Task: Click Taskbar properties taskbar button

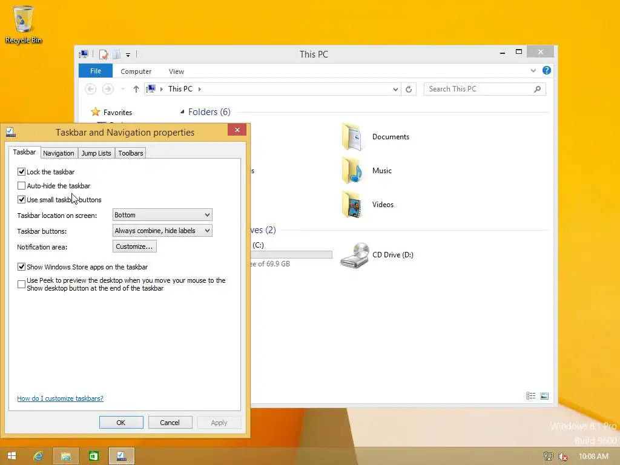Action: coord(121,456)
